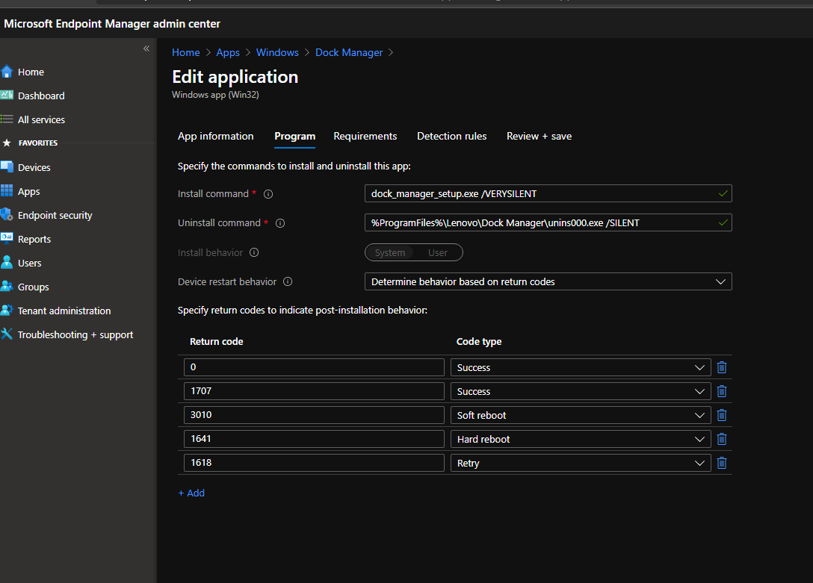
Task: Navigate to Dock Manager breadcrumb
Action: (349, 52)
